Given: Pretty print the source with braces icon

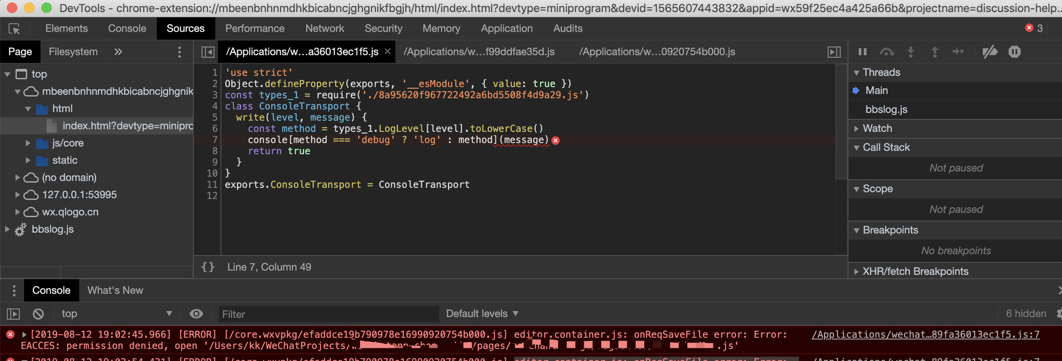Looking at the screenshot, I should pos(208,267).
